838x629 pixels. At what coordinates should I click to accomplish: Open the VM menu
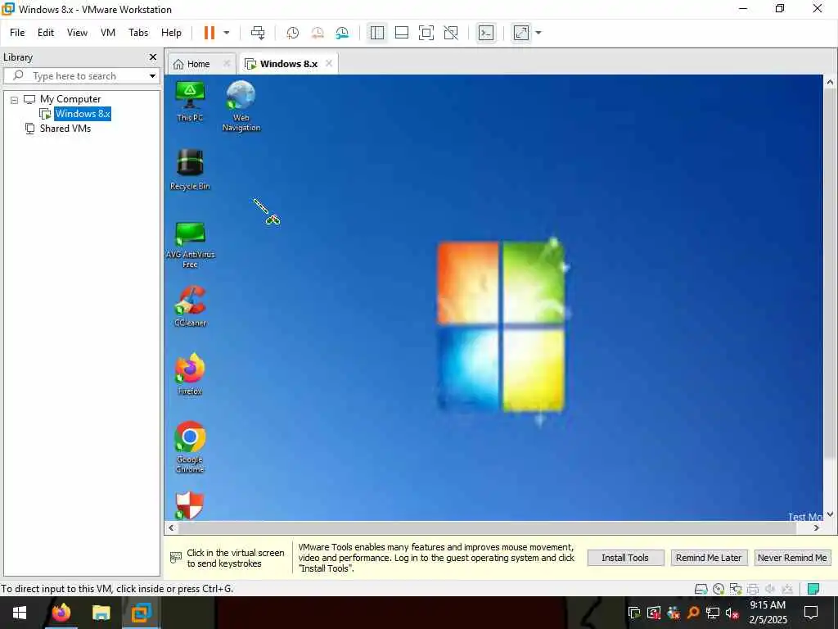108,33
